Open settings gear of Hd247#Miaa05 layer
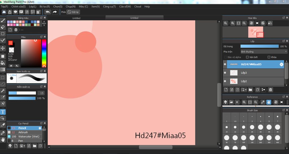Image resolution: width=289 pixels, height=154 pixels. coord(281,64)
